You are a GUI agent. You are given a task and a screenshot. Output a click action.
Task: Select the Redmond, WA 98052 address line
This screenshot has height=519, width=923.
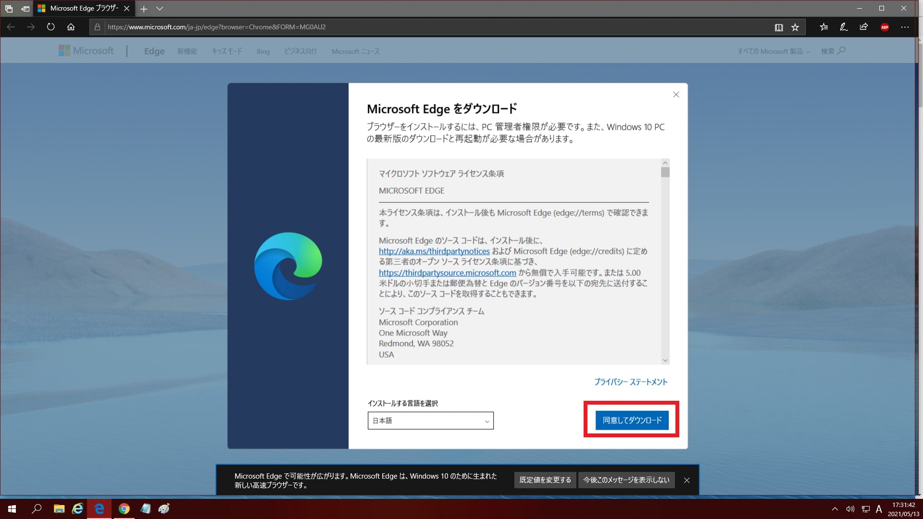416,344
